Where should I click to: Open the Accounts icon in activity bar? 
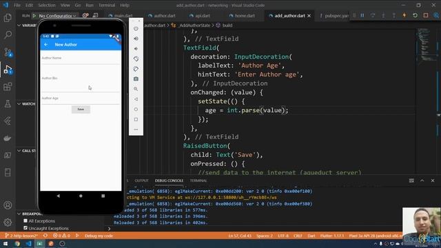coord(8,205)
